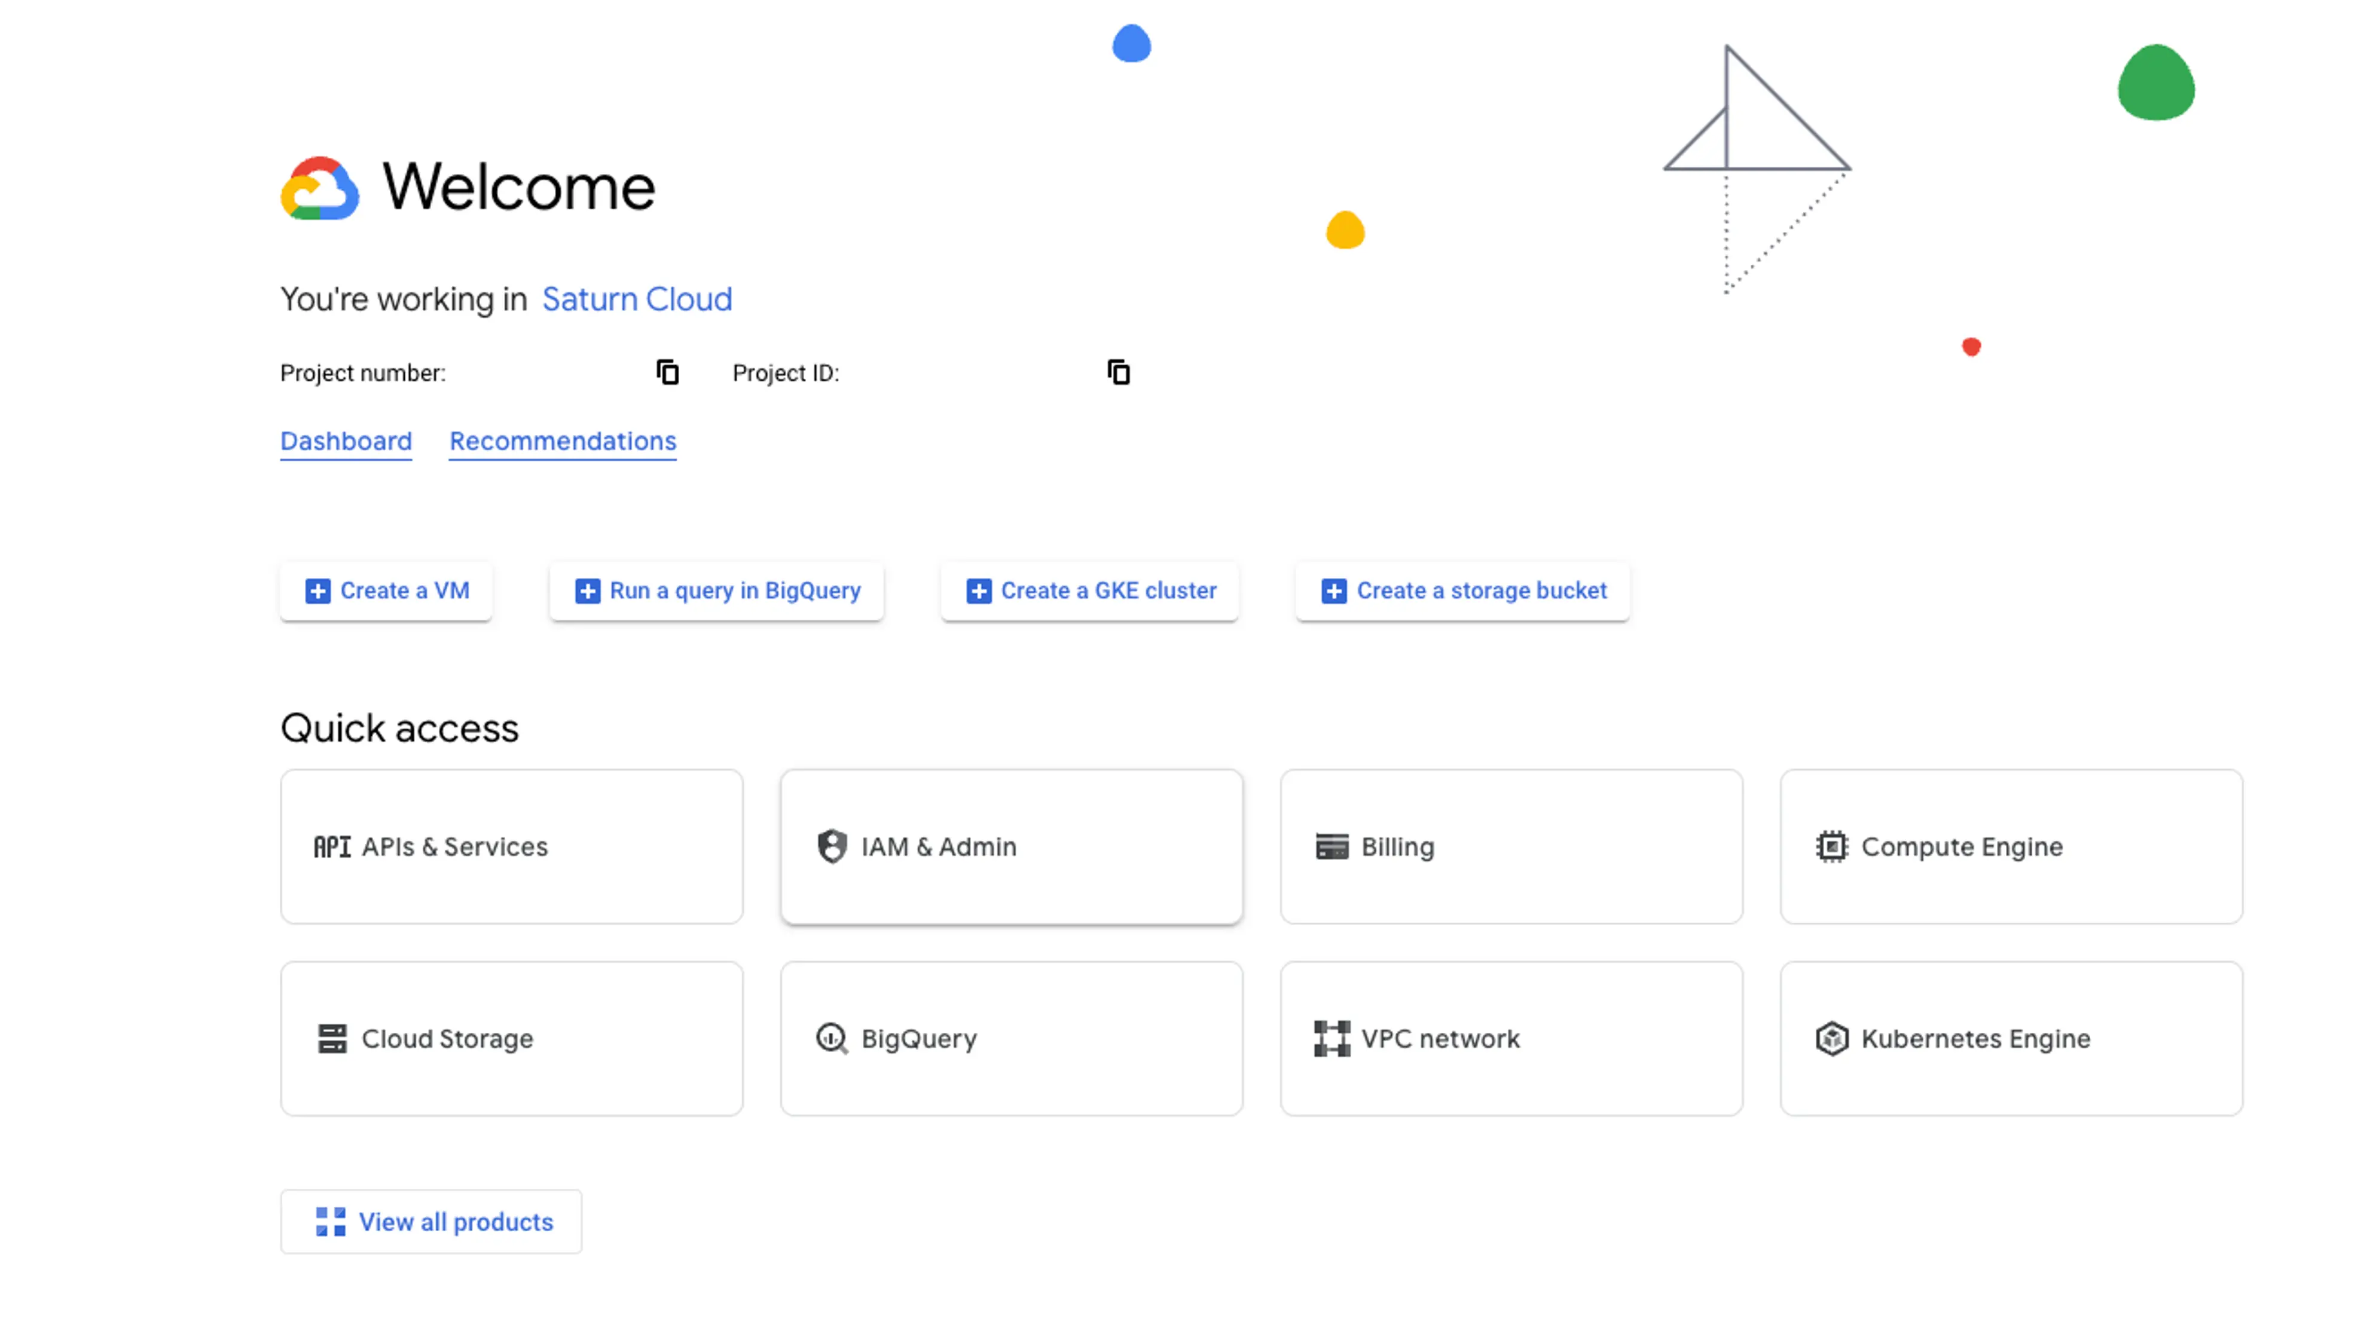Screen dimensions: 2373x1331
Task: Click the plus icon on Create a GKE cluster
Action: click(978, 591)
